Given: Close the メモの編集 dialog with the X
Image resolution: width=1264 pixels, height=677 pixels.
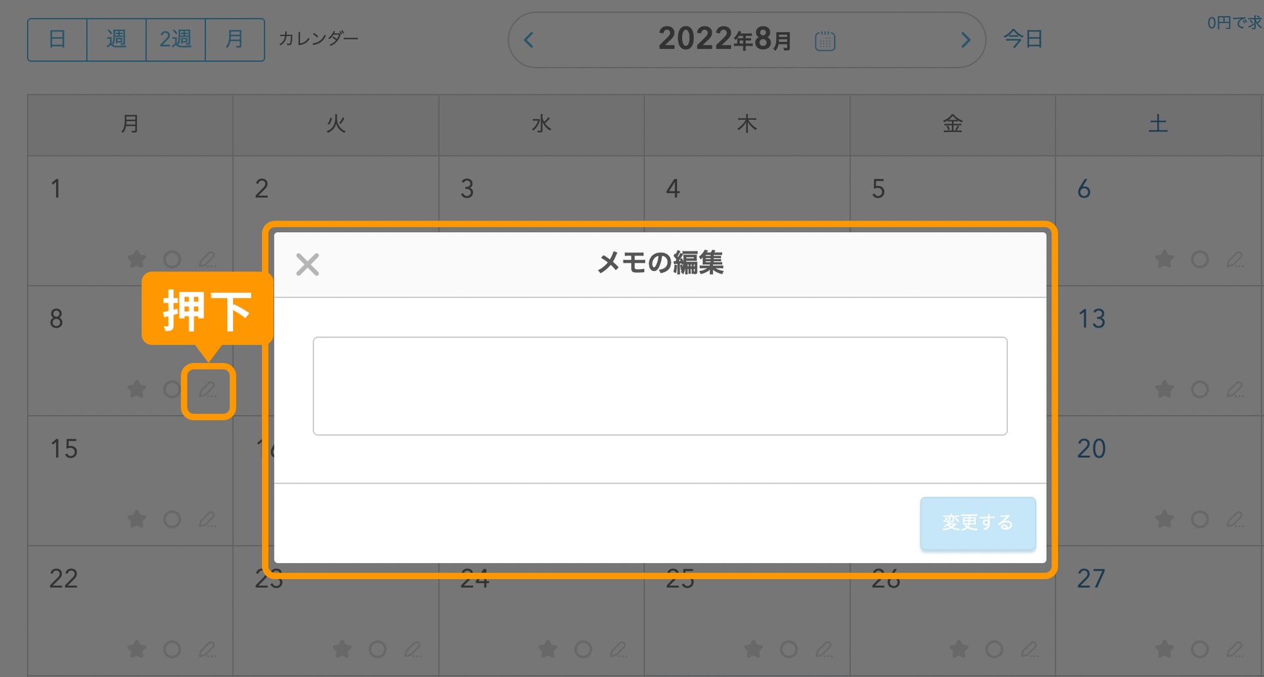Looking at the screenshot, I should (307, 264).
